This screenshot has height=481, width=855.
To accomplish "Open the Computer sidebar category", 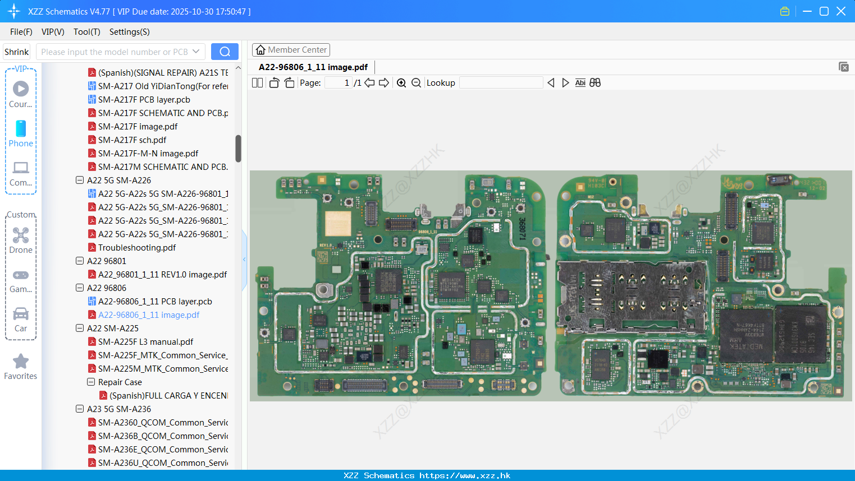I will point(21,173).
